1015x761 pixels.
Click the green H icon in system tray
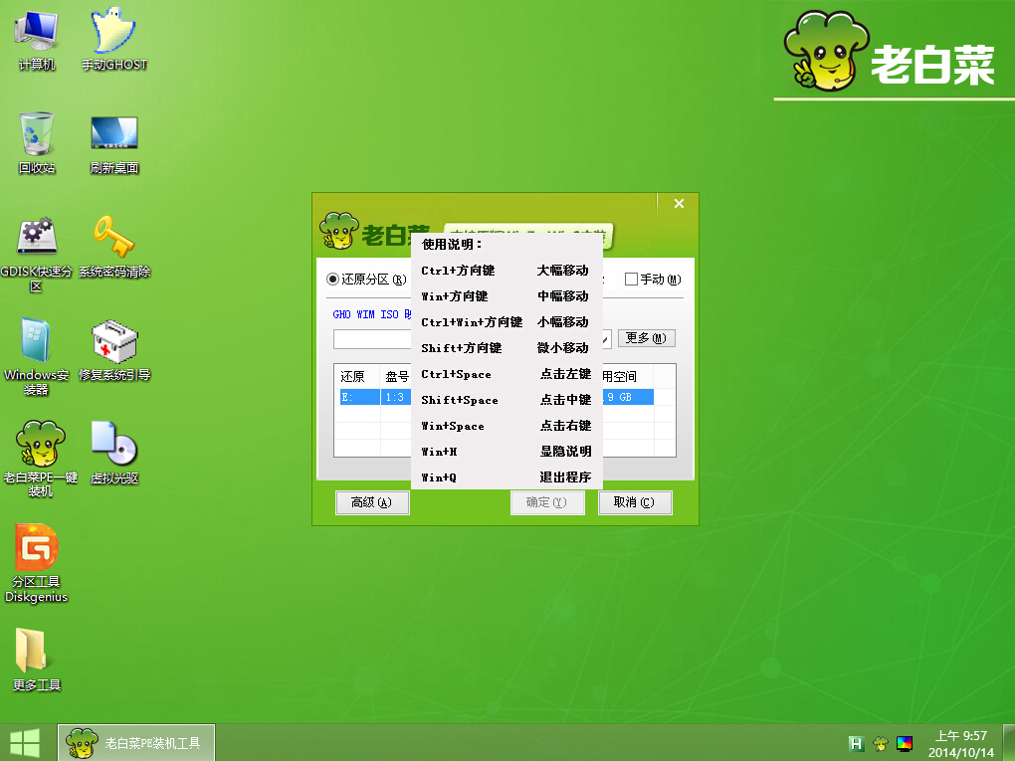coord(855,742)
